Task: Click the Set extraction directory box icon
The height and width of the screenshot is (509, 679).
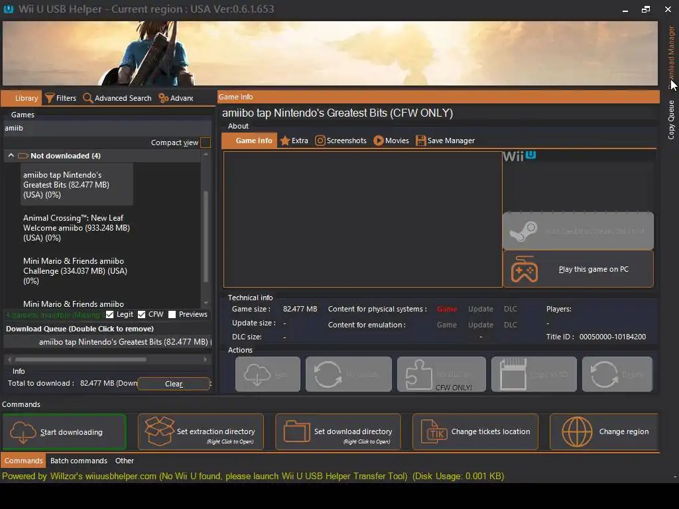Action: point(159,431)
